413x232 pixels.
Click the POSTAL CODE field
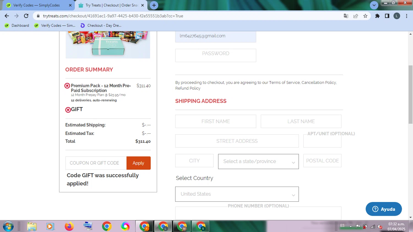click(x=322, y=161)
